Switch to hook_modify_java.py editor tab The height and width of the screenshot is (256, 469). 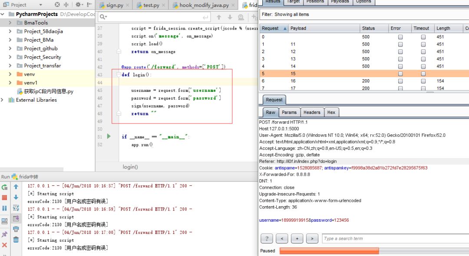(x=204, y=5)
